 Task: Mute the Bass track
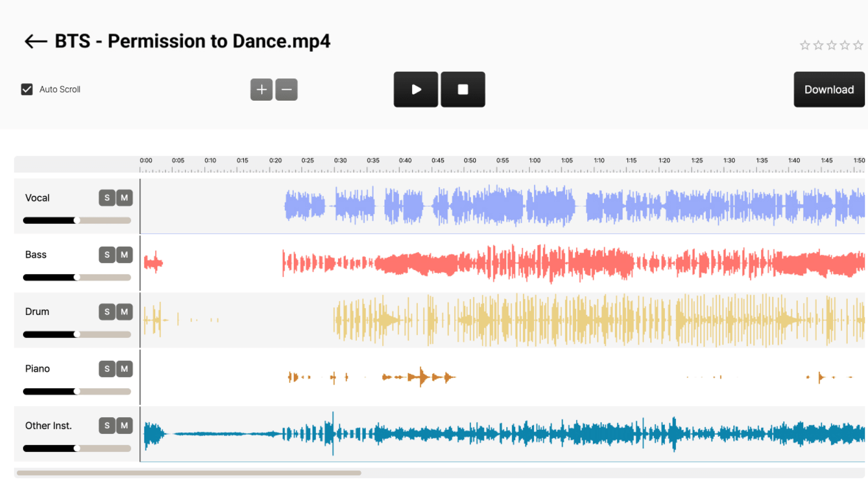124,255
